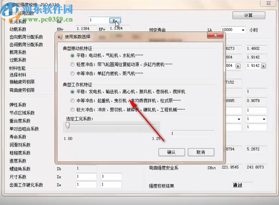Click the value 243.8073
Image resolution: width=279 pixels, height=205 pixels.
(256, 167)
